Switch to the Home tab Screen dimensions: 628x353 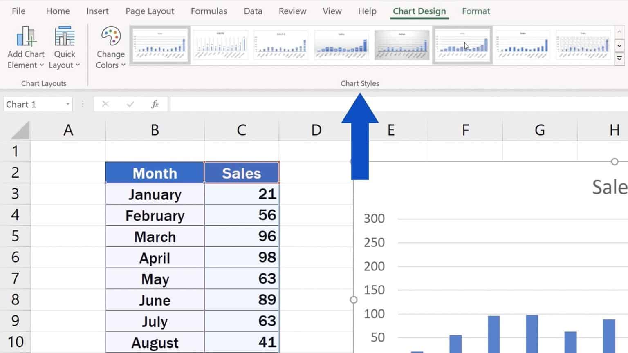[58, 11]
